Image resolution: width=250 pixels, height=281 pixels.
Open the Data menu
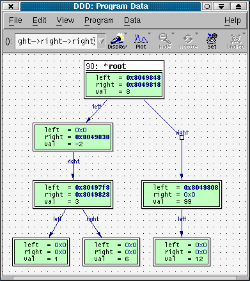132,20
